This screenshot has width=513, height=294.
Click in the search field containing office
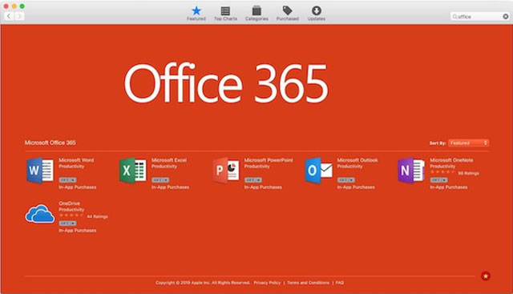[x=480, y=16]
